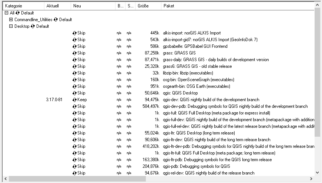
Task: Select the 584,497k size value
Action: pyautogui.click(x=151, y=107)
